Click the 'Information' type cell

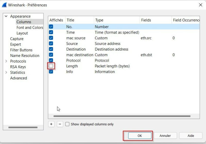click(x=105, y=72)
